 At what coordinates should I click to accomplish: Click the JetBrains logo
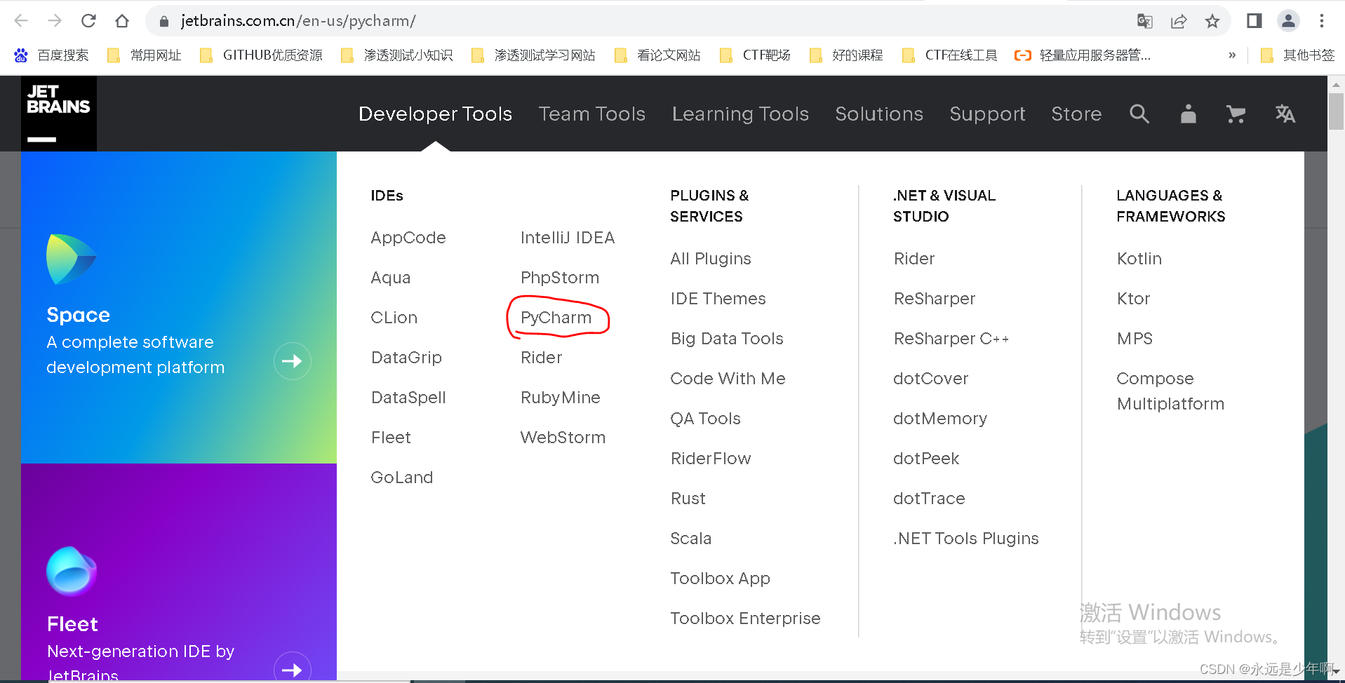(59, 114)
